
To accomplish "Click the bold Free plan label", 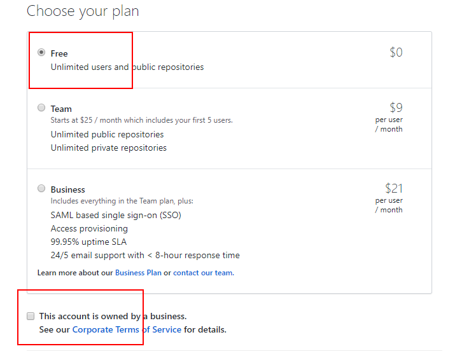I will [x=59, y=53].
